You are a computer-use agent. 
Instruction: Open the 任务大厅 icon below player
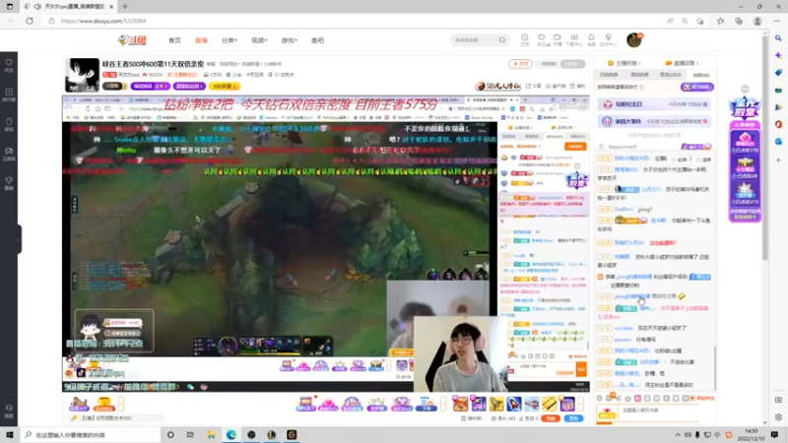point(79,404)
